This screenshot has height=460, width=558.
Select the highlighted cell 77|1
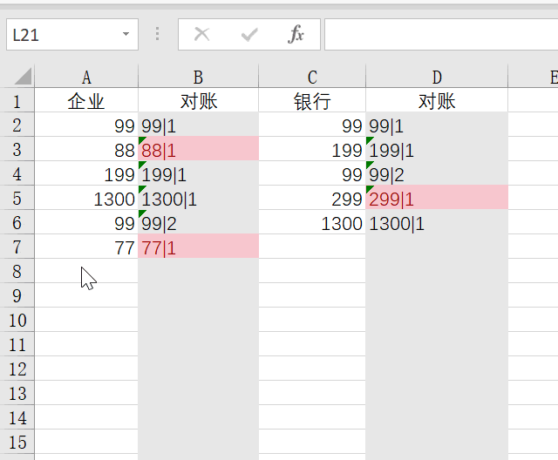198,247
